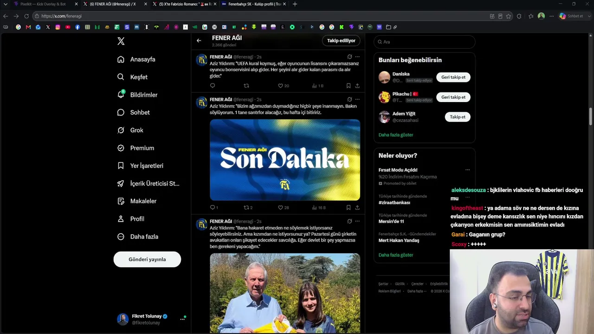Open the browser settings and more menu
This screenshot has width=594, height=334.
[551, 16]
